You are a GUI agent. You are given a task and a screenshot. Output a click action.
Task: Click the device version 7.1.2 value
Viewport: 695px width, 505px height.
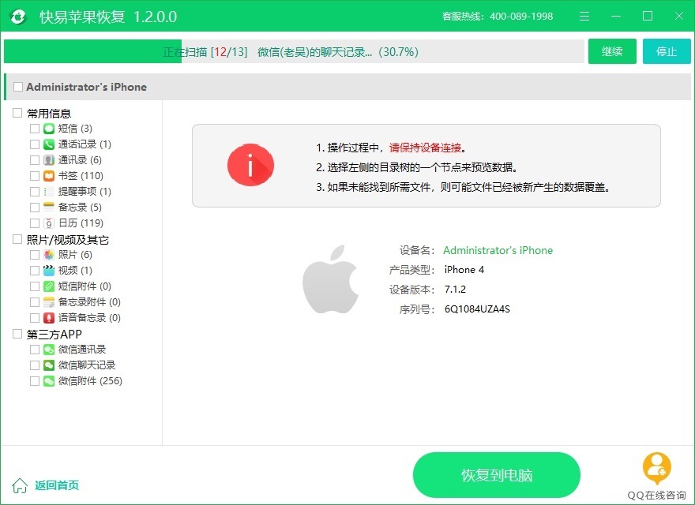point(455,290)
